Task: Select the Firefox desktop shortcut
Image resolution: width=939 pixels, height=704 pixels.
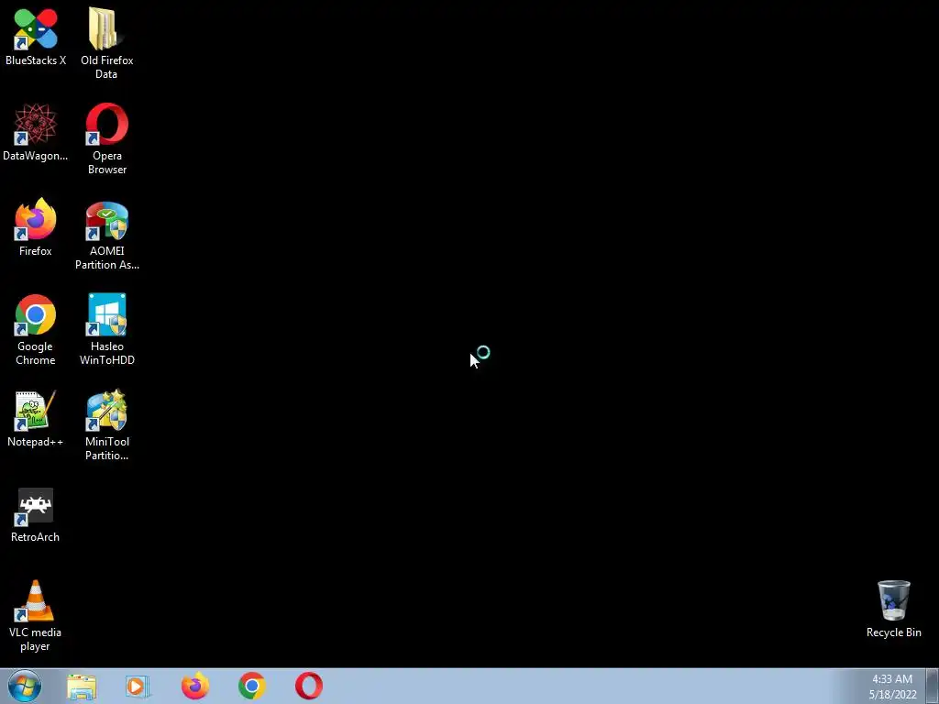Action: coord(36,227)
